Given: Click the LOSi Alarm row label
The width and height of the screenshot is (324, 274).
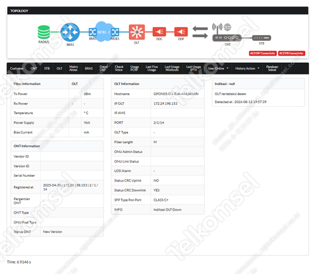Looking at the screenshot, I should pyautogui.click(x=122, y=171).
